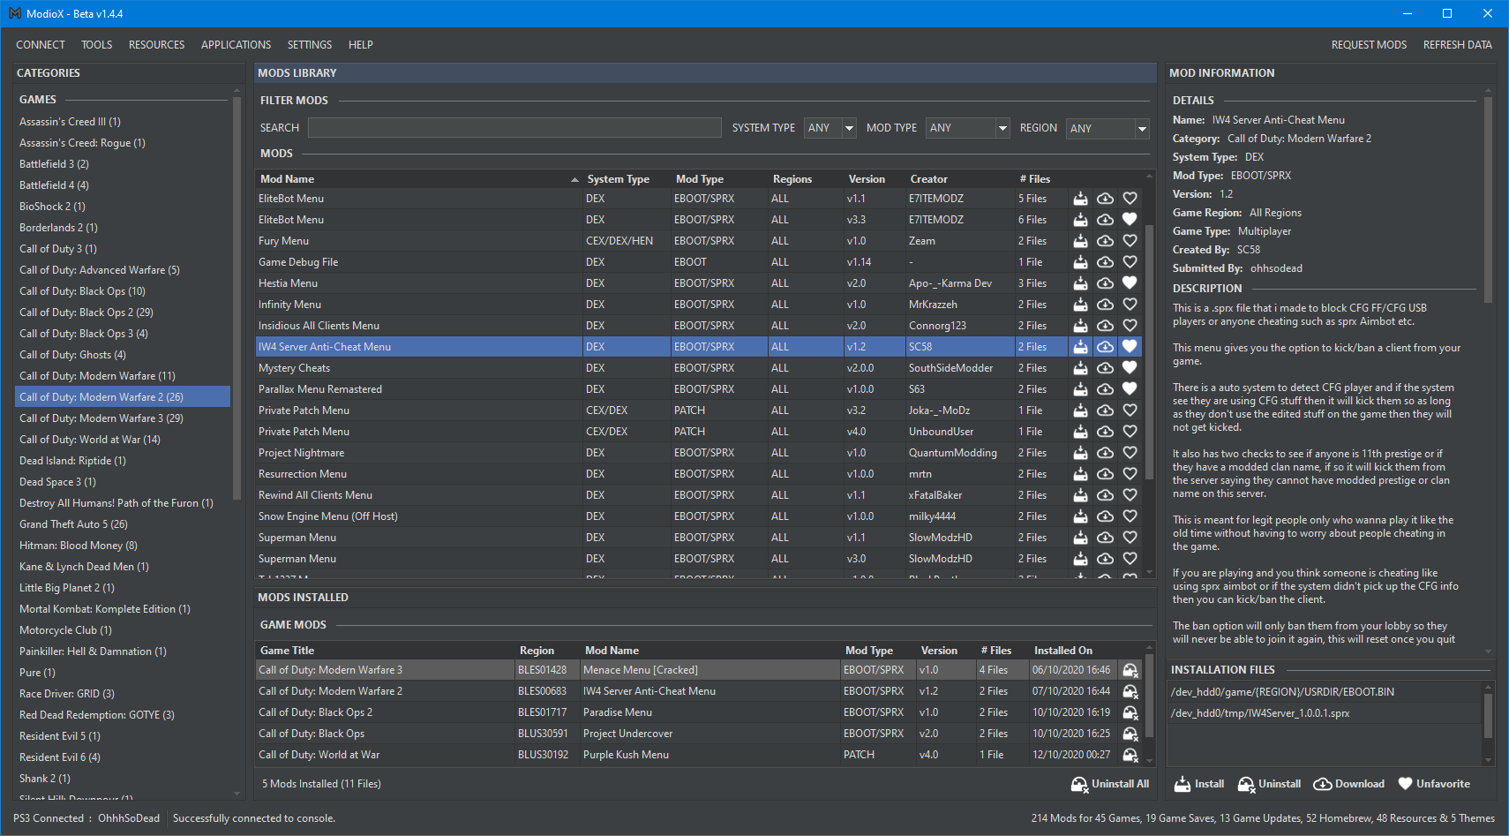Open the TOOLS menu

(x=97, y=45)
